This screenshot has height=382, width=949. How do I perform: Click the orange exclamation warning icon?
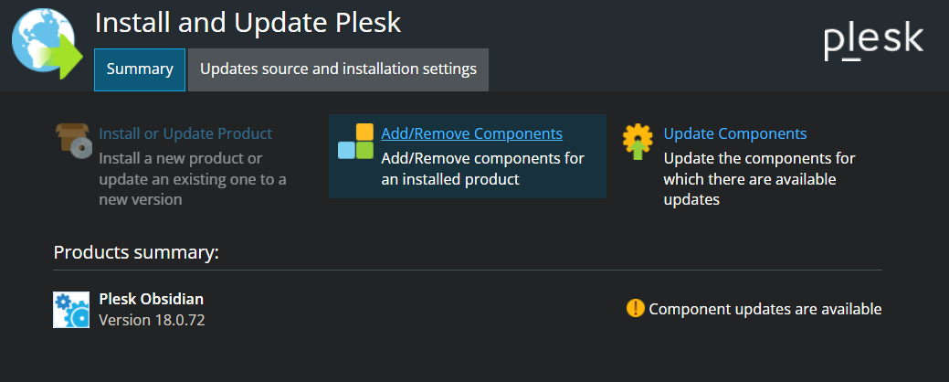pyautogui.click(x=636, y=308)
